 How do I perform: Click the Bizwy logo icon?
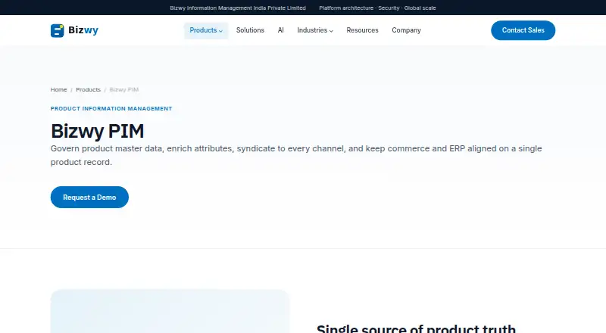point(58,30)
